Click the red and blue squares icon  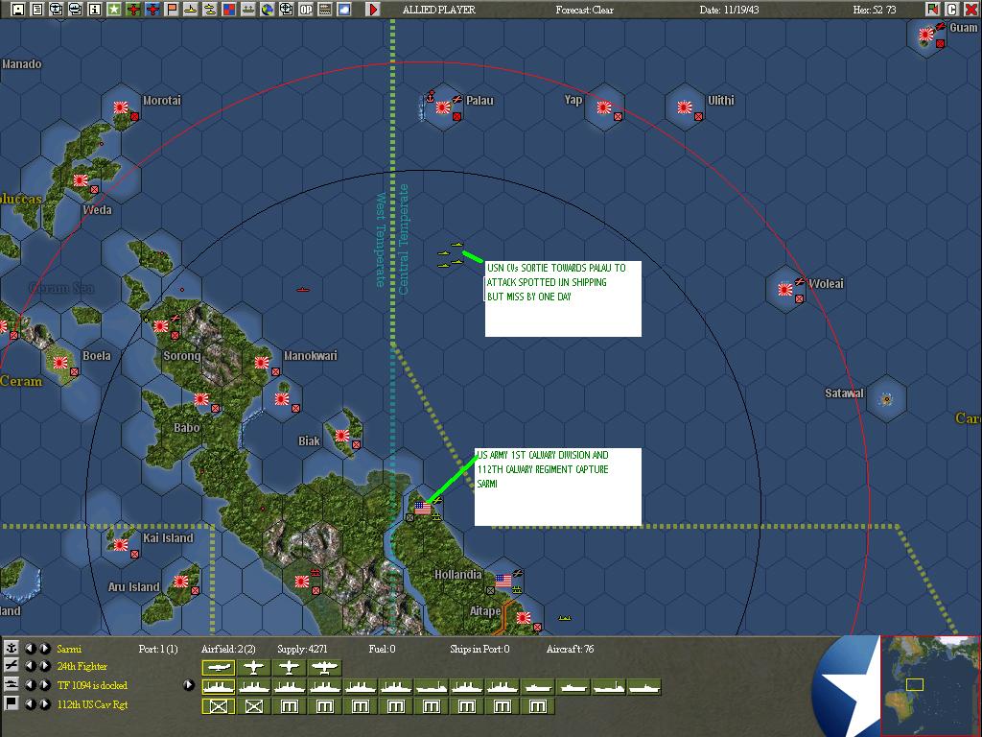(x=229, y=9)
